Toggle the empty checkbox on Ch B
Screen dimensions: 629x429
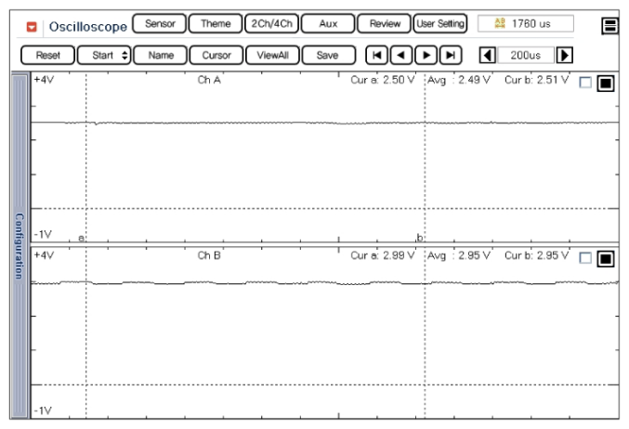pyautogui.click(x=584, y=258)
